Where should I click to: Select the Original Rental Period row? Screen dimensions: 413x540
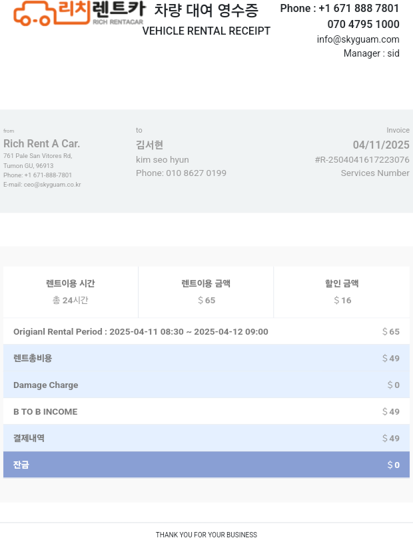(206, 331)
